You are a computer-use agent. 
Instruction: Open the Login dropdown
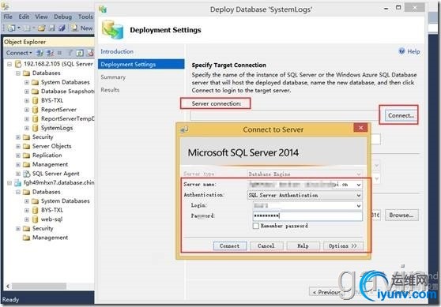[359, 206]
